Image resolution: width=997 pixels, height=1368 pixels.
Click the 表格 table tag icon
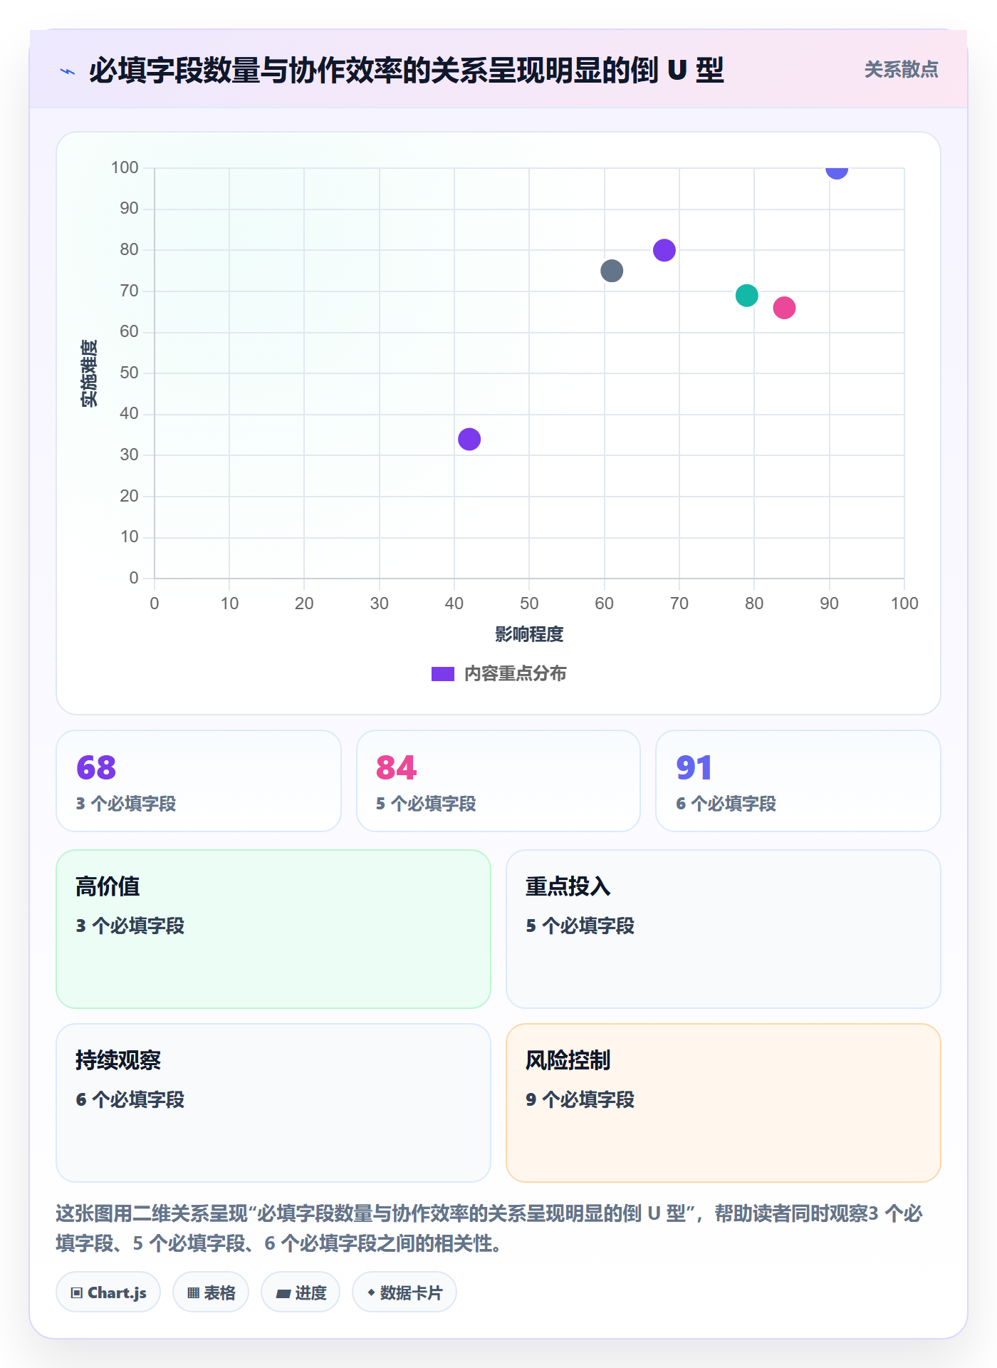tap(193, 1292)
